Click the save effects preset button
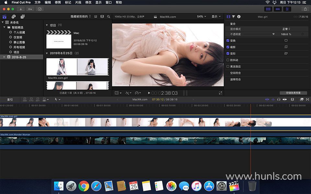This screenshot has width=311, height=194. coord(293,93)
